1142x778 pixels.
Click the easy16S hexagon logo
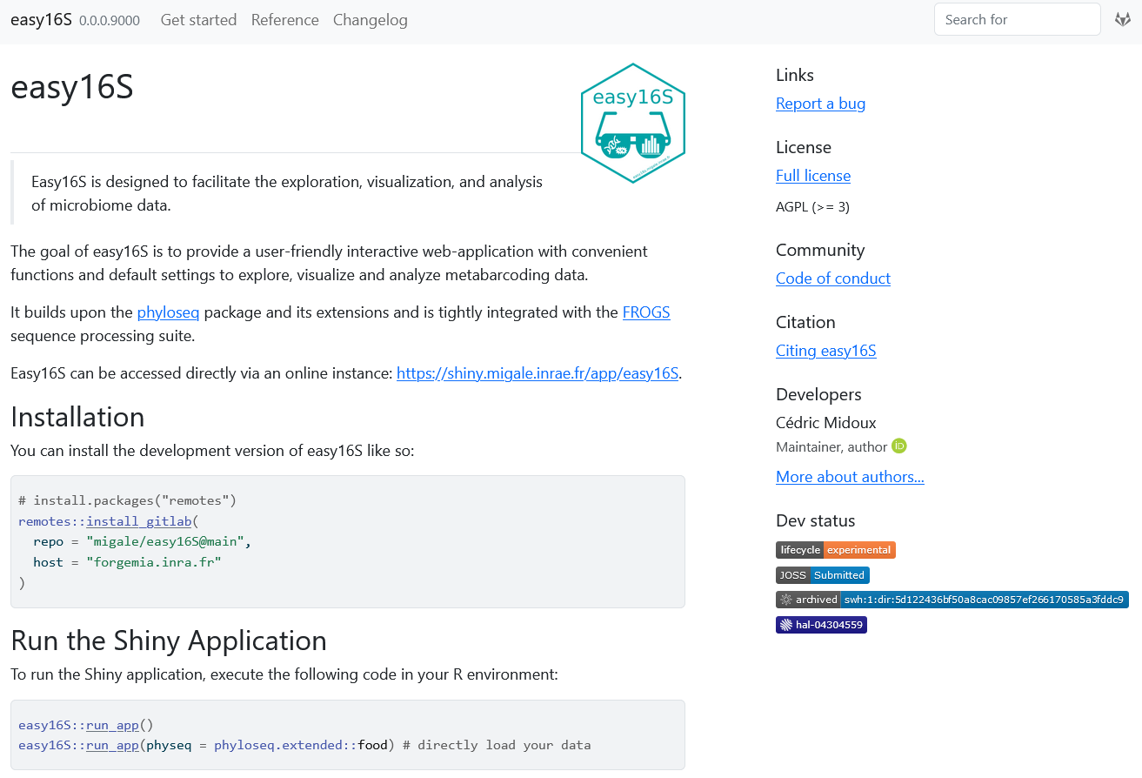point(632,123)
